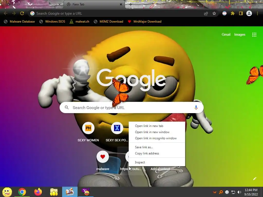Viewport: 263px width, 197px height.
Task: Open the Extensions puzzle piece icon
Action: [x=233, y=13]
